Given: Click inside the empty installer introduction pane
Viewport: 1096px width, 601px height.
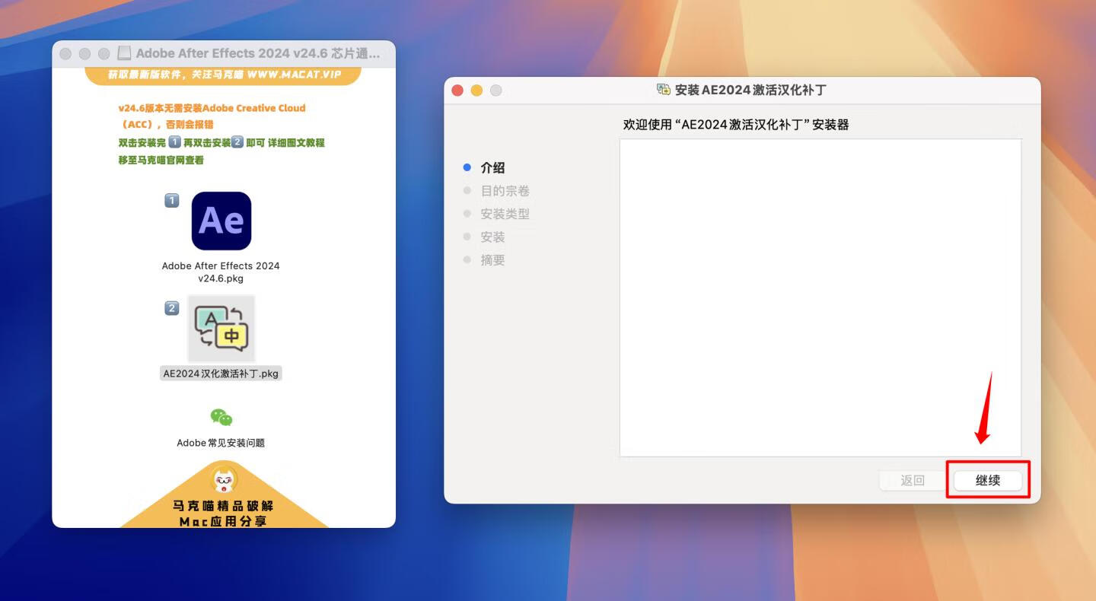Looking at the screenshot, I should pos(820,297).
